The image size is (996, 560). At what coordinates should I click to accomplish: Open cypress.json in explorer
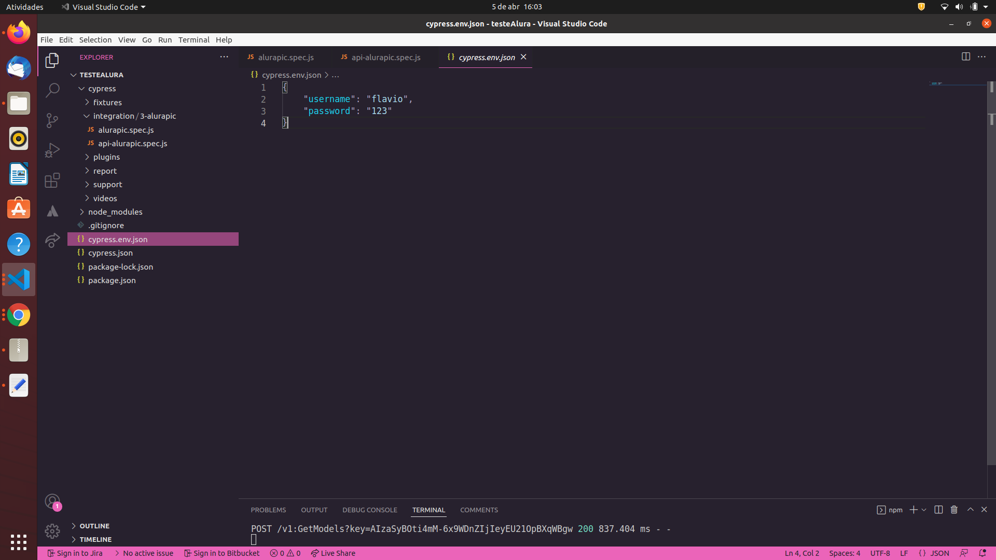pos(153,253)
